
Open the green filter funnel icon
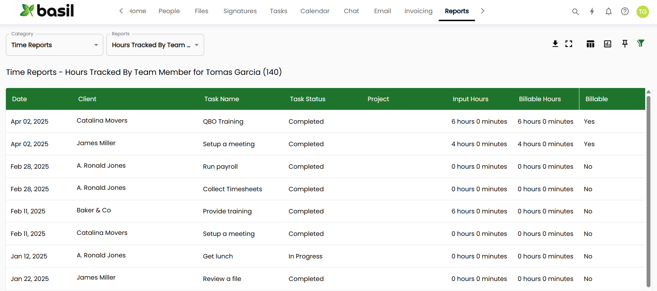640,43
